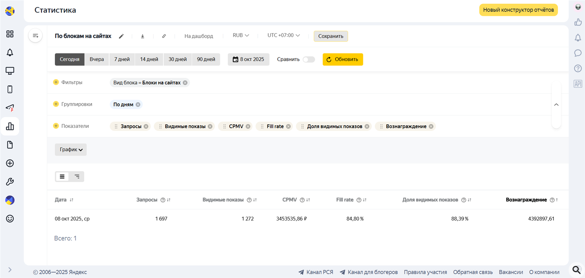The height and width of the screenshot is (278, 585).
Task: Click the Обновить button
Action: point(342,59)
